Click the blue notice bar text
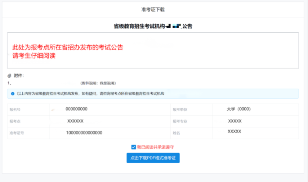The height and width of the screenshot is (182, 308). click(x=90, y=94)
